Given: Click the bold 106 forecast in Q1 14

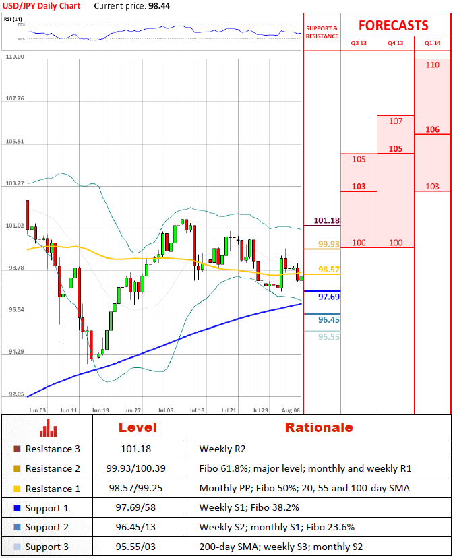Looking at the screenshot, I should click(432, 129).
